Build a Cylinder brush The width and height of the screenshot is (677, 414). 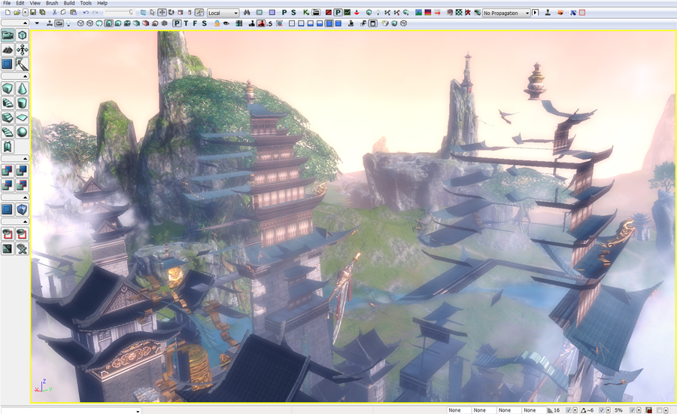(x=22, y=103)
